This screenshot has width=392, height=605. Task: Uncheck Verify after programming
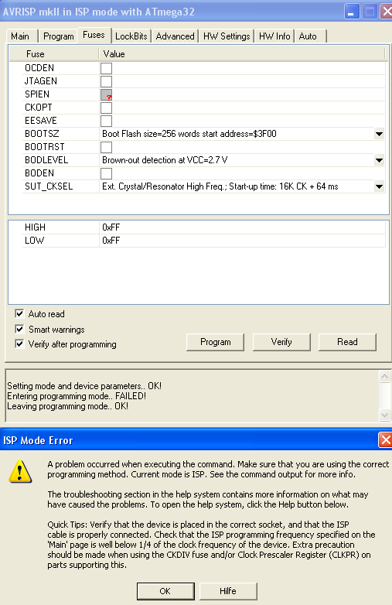tap(19, 344)
